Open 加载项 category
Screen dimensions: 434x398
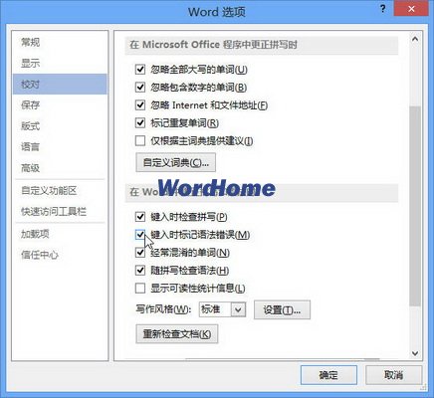pos(60,234)
